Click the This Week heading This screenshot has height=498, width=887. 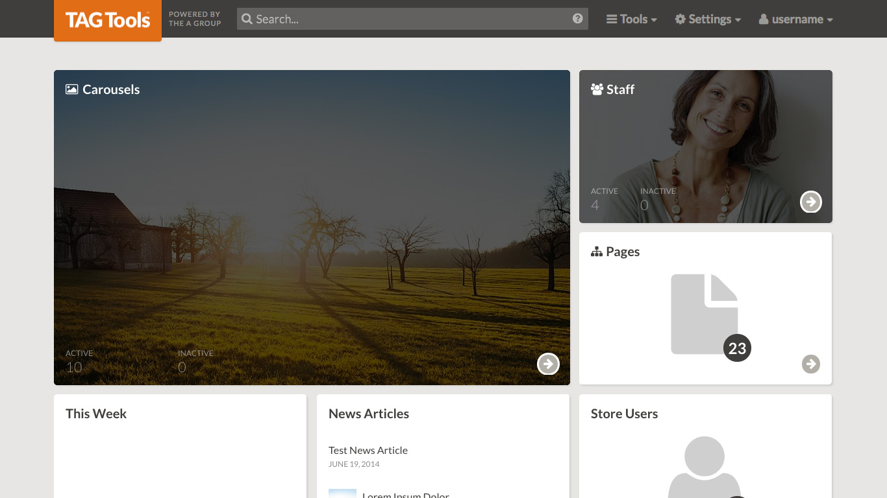[96, 414]
